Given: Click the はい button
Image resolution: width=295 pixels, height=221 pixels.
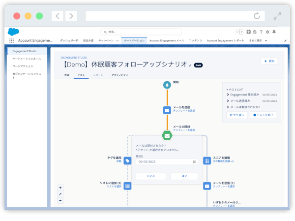Looking at the screenshot, I should pyautogui.click(x=184, y=176).
